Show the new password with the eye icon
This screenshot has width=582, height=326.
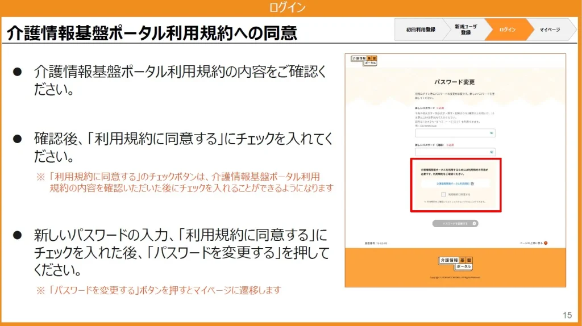click(x=492, y=133)
